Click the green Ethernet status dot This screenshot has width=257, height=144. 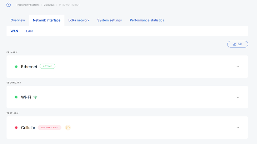tap(16, 66)
